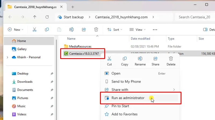Expand the Khánh - Personal tree node

click(7, 57)
